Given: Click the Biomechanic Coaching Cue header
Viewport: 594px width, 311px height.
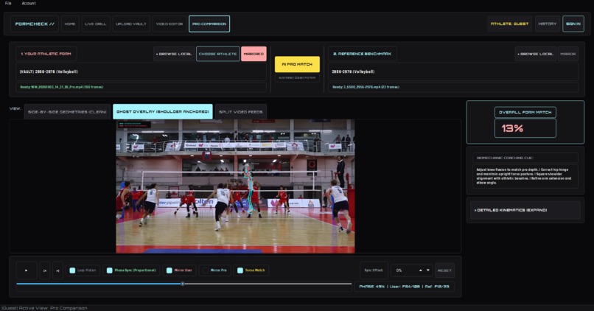Looking at the screenshot, I should [x=525, y=158].
